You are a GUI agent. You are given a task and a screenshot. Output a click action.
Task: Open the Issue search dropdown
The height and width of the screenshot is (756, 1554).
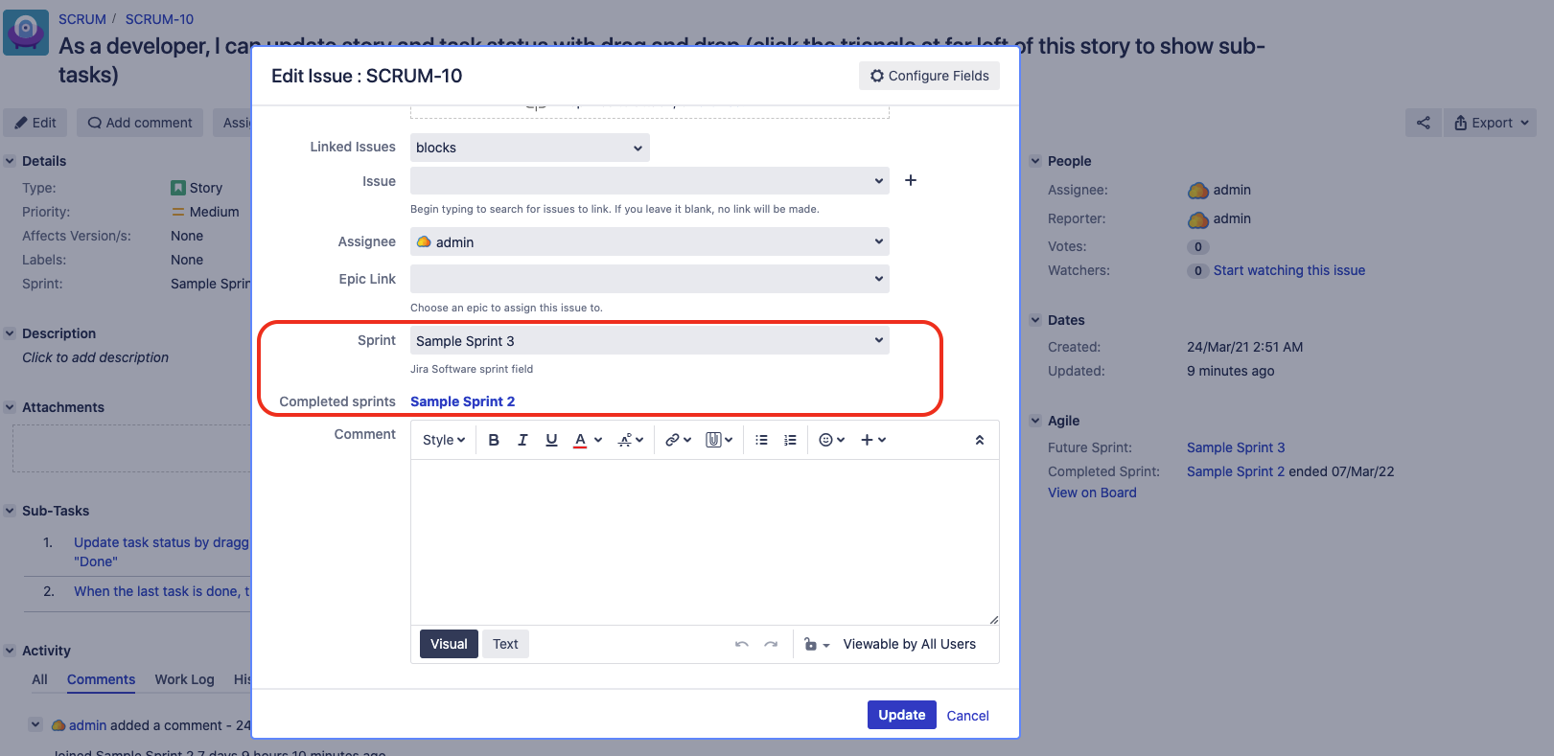coord(650,180)
